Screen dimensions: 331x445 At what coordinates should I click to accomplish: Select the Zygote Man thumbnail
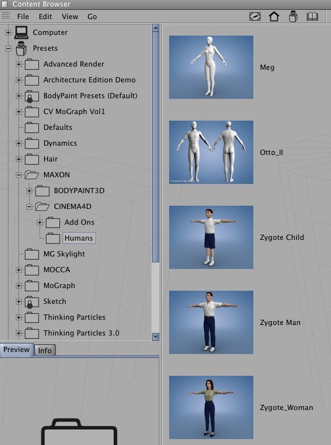pos(211,322)
